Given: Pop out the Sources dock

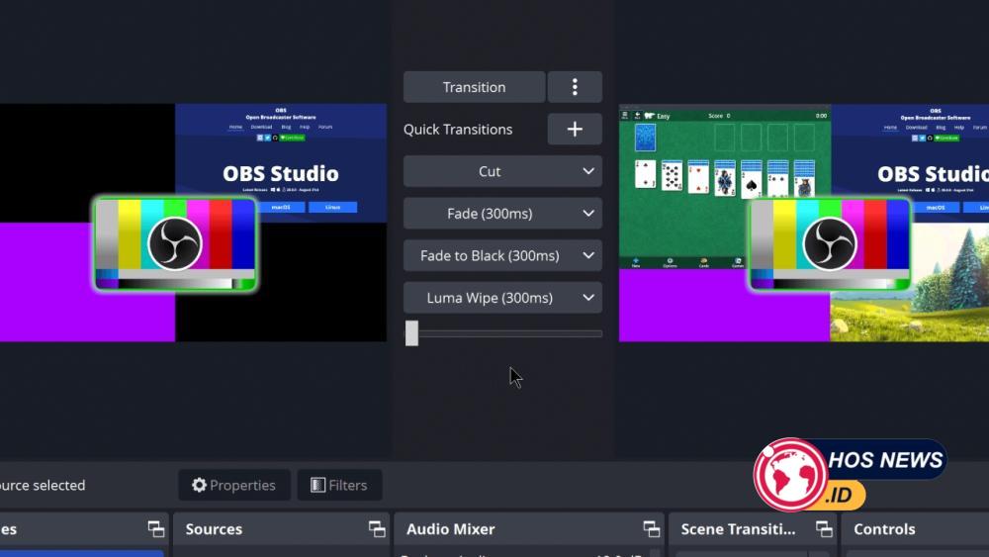Looking at the screenshot, I should point(377,528).
